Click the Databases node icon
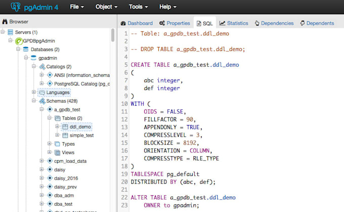 [x=26, y=50]
